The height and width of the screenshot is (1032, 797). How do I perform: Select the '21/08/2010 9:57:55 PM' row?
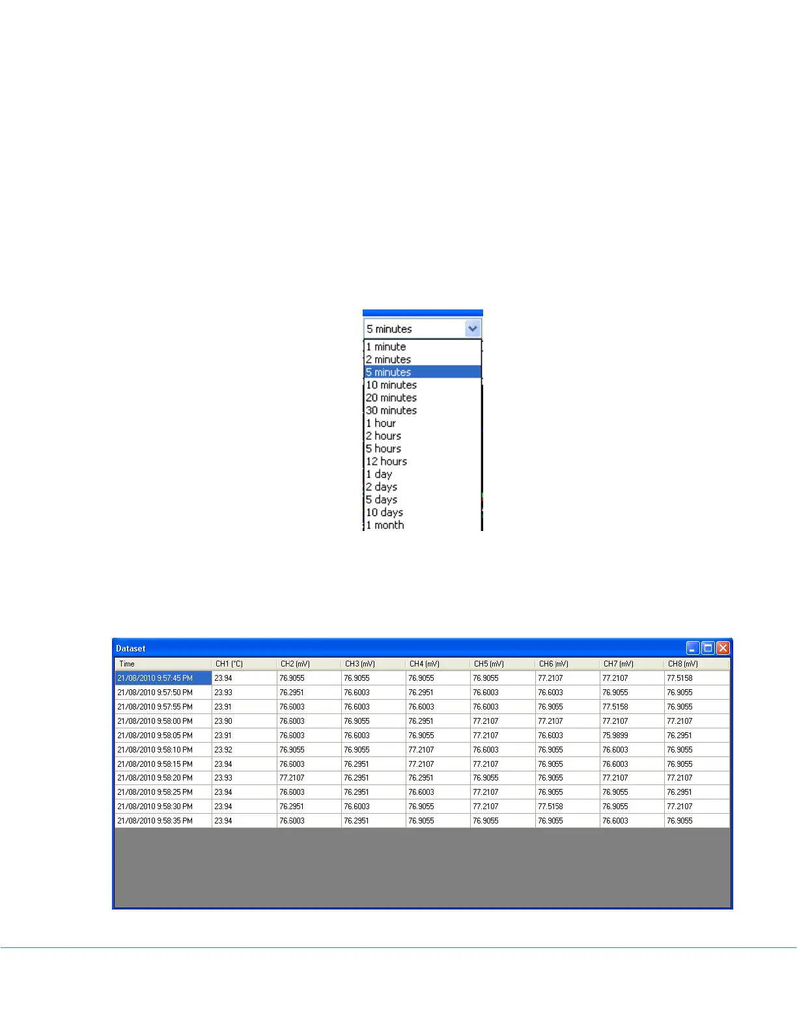point(423,707)
